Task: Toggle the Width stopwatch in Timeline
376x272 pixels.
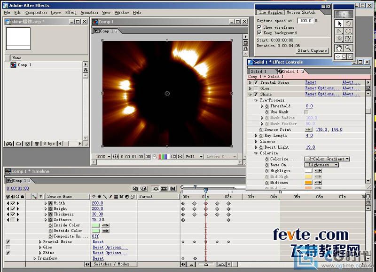Action: click(x=50, y=203)
